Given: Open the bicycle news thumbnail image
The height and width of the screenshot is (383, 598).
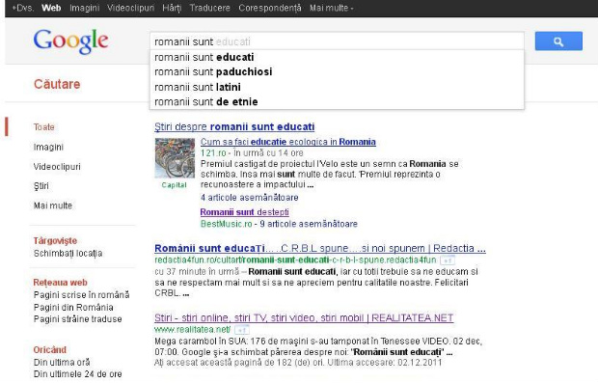Looking at the screenshot, I should pos(175,158).
